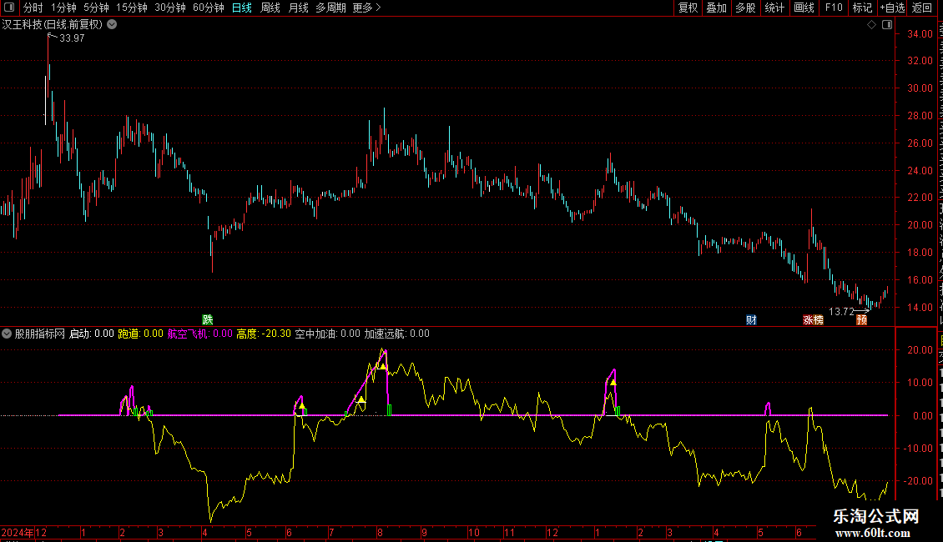Open dropdown beside 汉王科技 chart title
Image resolution: width=943 pixels, height=542 pixels.
(x=112, y=25)
